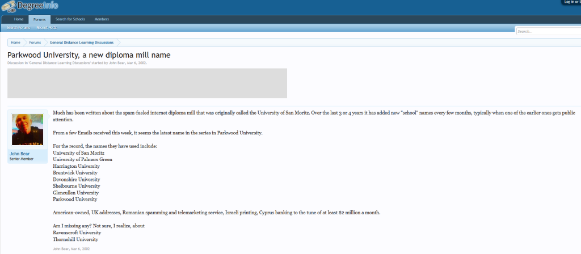Open Recent Posts sub-navigation link

[x=47, y=28]
